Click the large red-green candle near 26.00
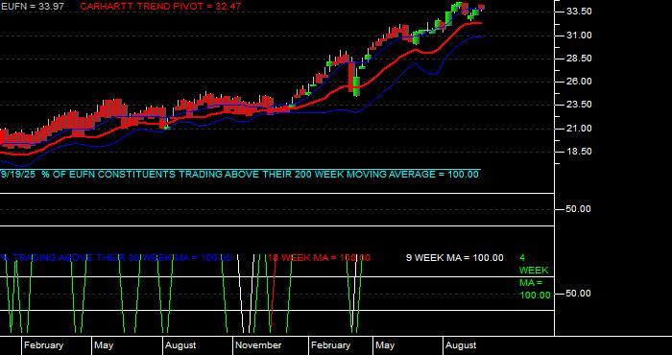The width and height of the screenshot is (672, 355). click(354, 80)
